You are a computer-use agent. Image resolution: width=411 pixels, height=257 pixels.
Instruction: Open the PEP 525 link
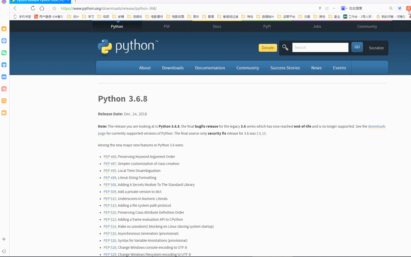(x=110, y=233)
